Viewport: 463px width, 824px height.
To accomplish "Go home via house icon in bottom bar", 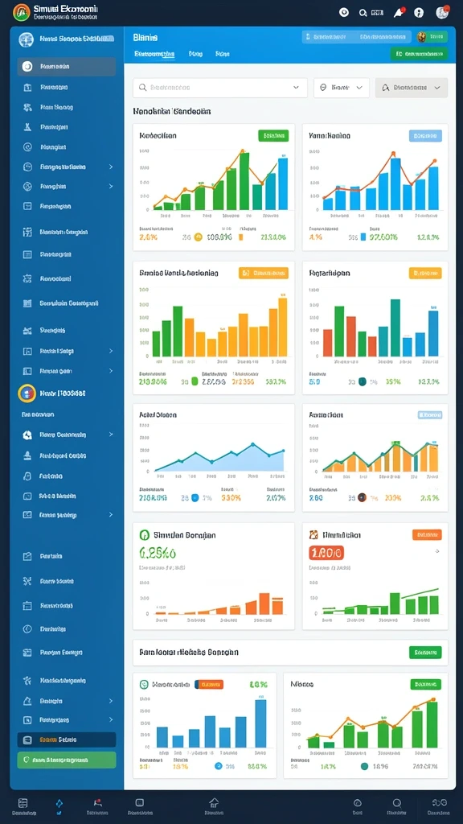I will click(214, 802).
